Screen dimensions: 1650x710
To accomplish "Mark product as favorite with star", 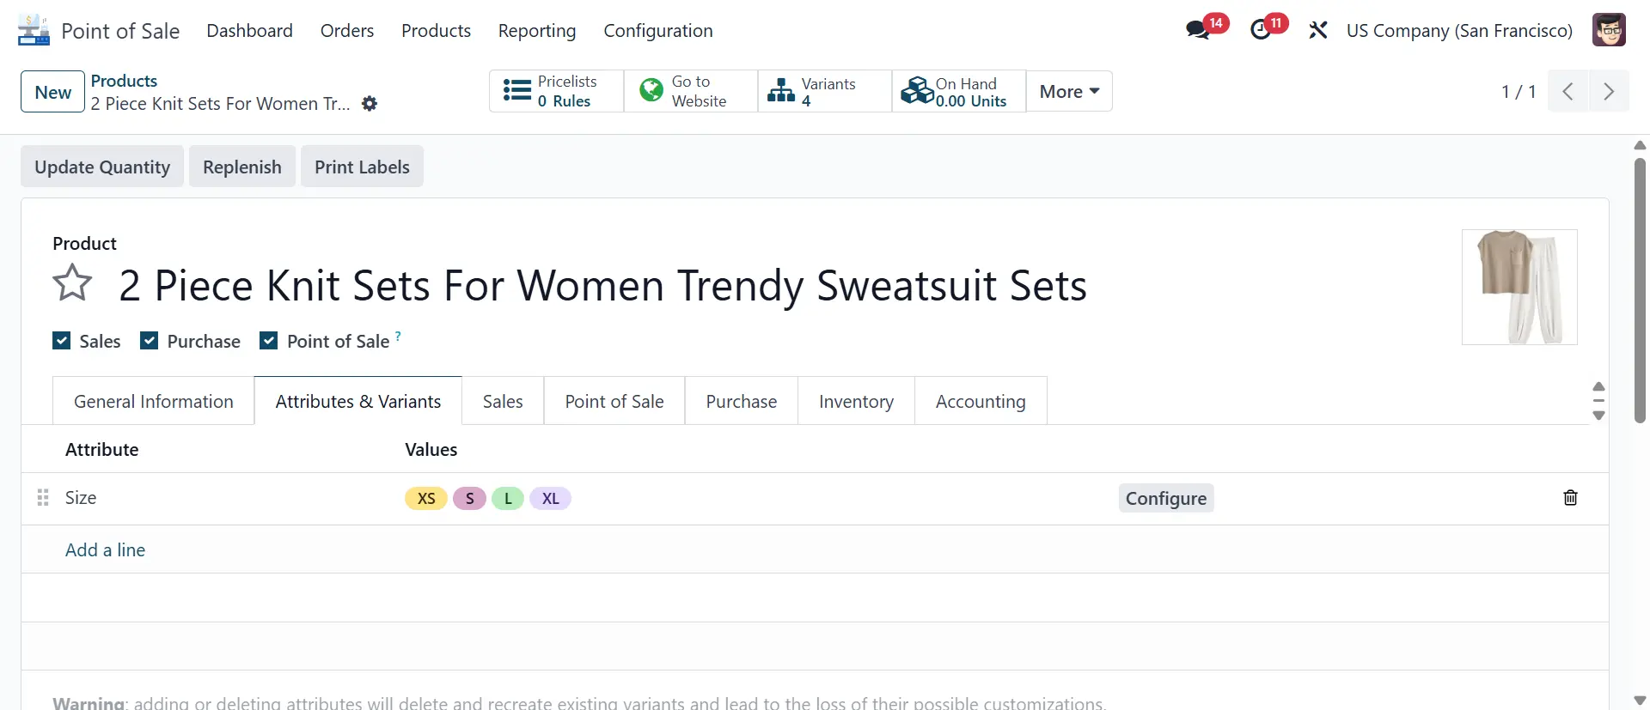I will coord(72,283).
